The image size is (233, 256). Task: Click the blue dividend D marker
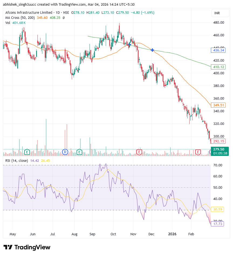pos(65,152)
